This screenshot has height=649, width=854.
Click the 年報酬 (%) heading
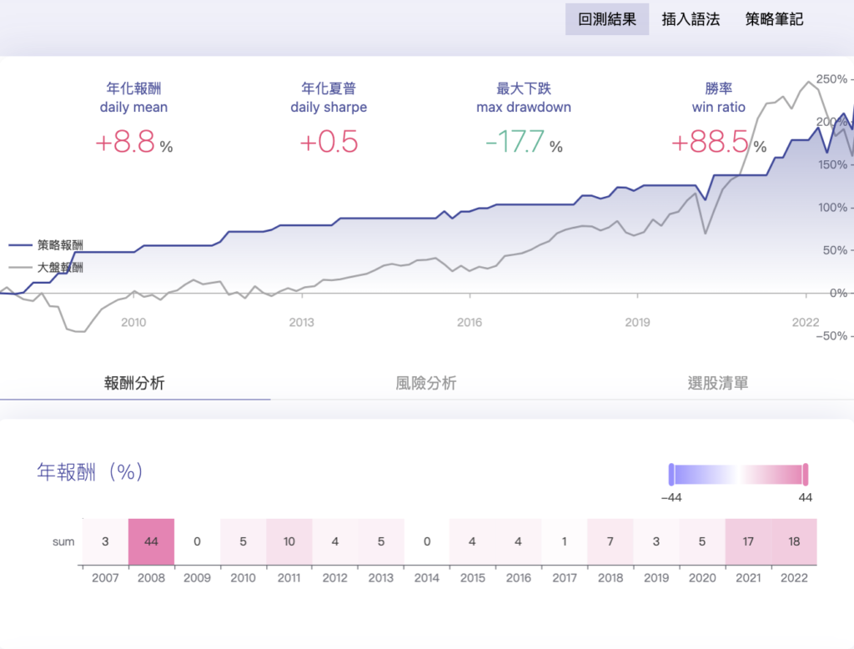90,471
